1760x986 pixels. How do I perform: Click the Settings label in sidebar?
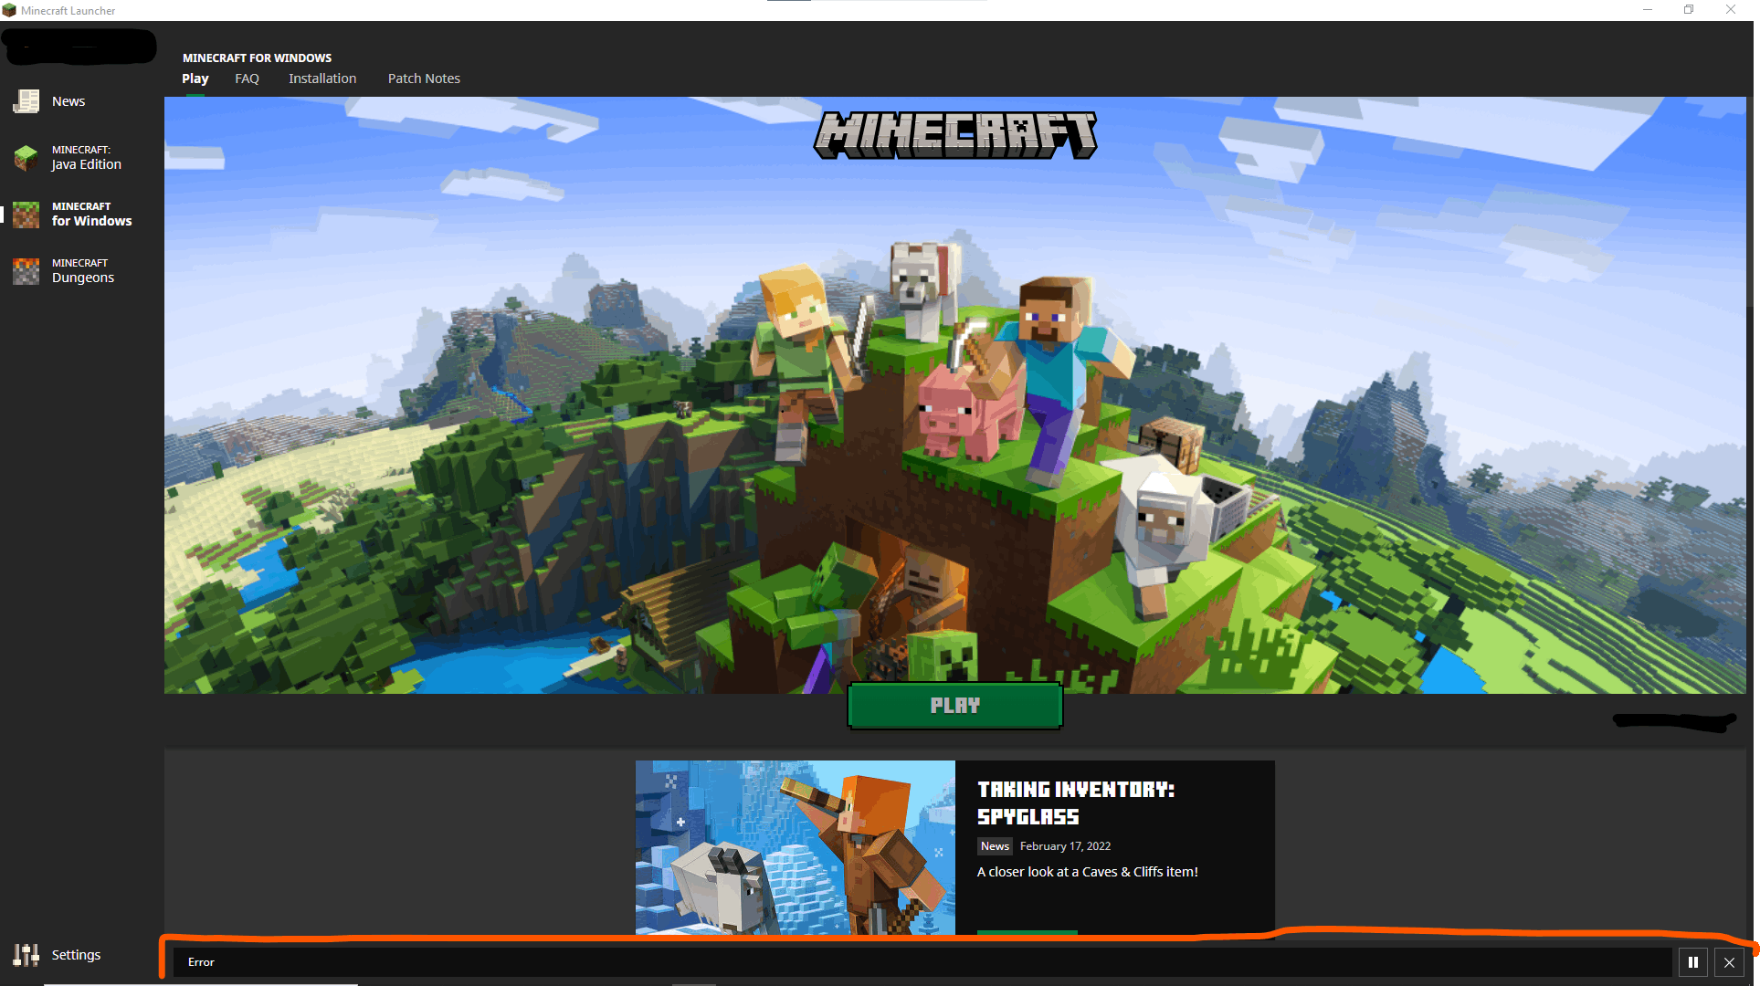[76, 955]
